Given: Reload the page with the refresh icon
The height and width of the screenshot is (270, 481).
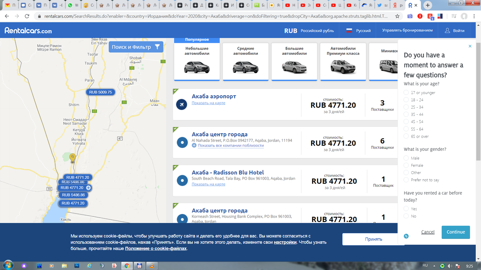Looking at the screenshot, I should pyautogui.click(x=27, y=16).
